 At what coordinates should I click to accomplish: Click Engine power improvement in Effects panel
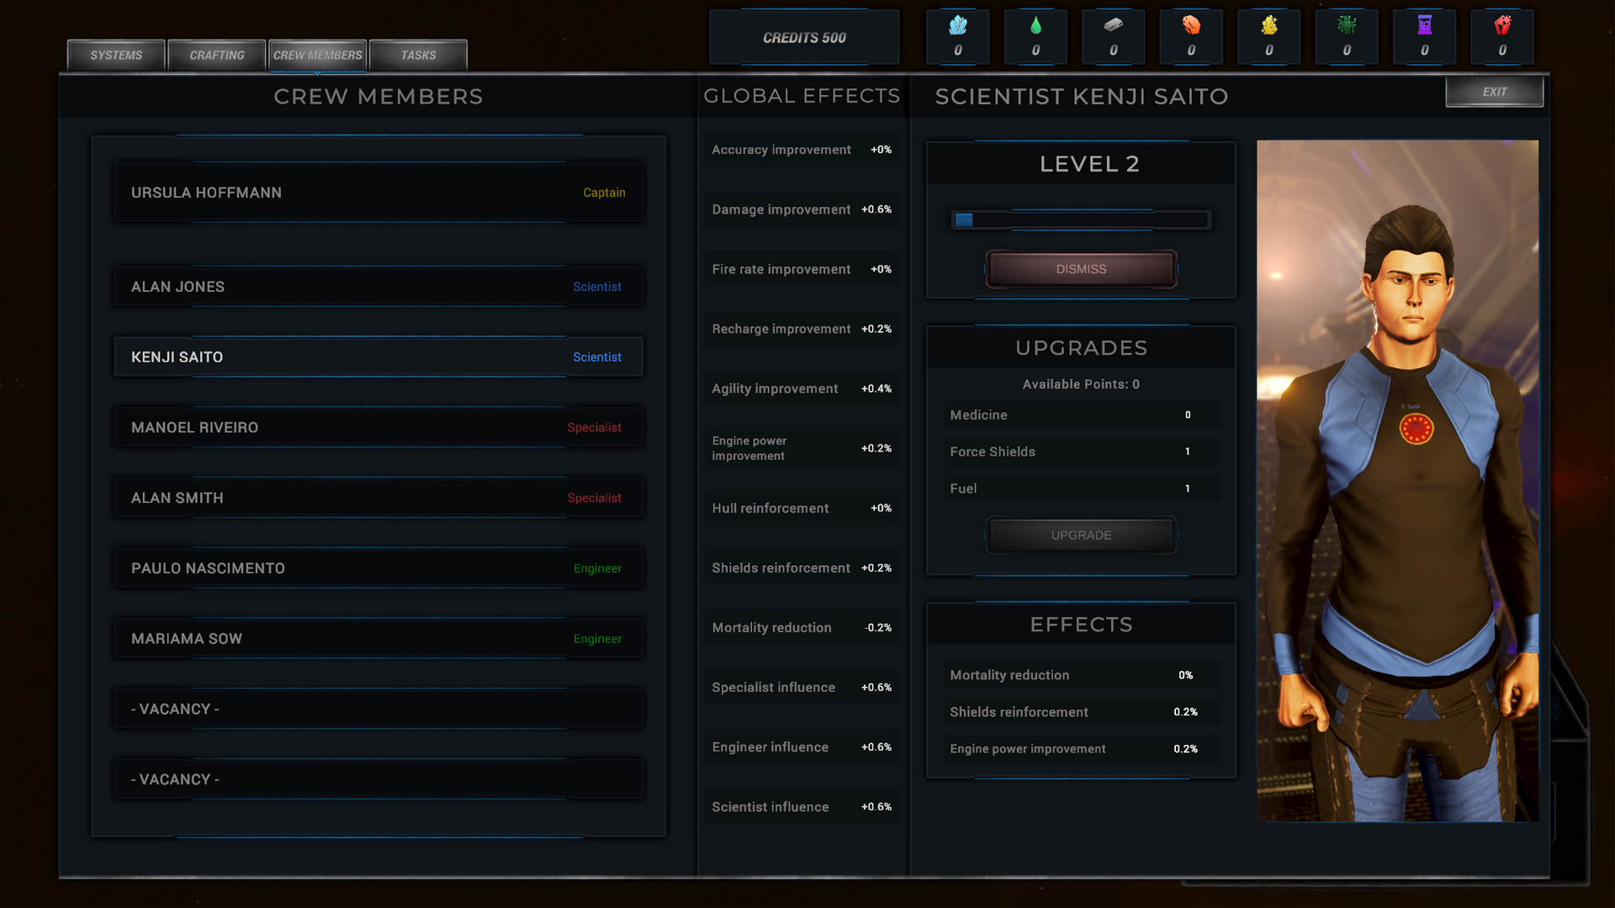[1081, 749]
